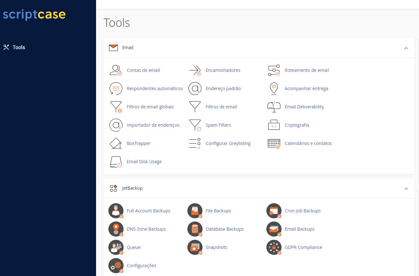Viewport: 419px width, 276px height.
Task: Open the Snapshots camera icon
Action: pyautogui.click(x=195, y=247)
